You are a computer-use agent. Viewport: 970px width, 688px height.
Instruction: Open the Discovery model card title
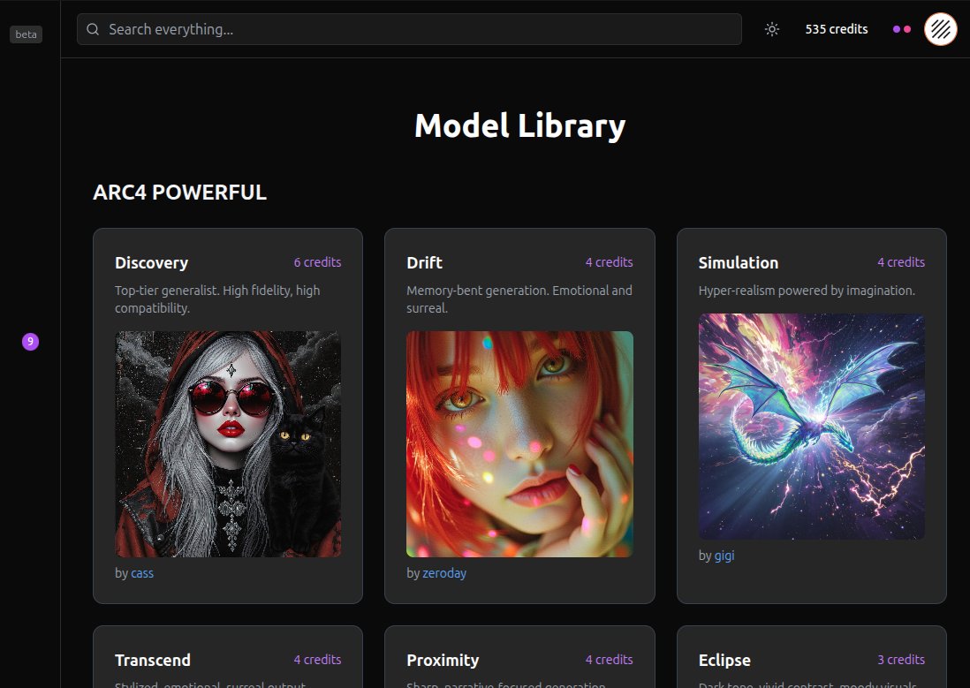[x=152, y=262]
